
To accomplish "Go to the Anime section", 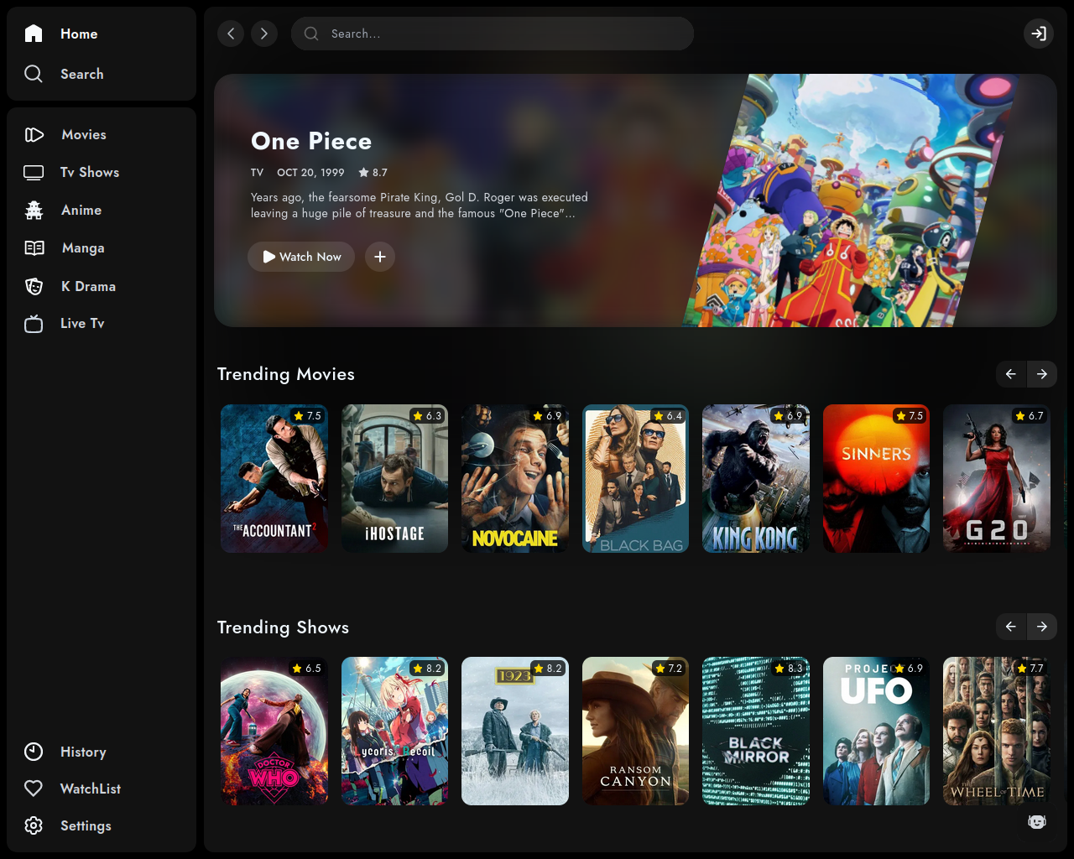I will tap(81, 210).
